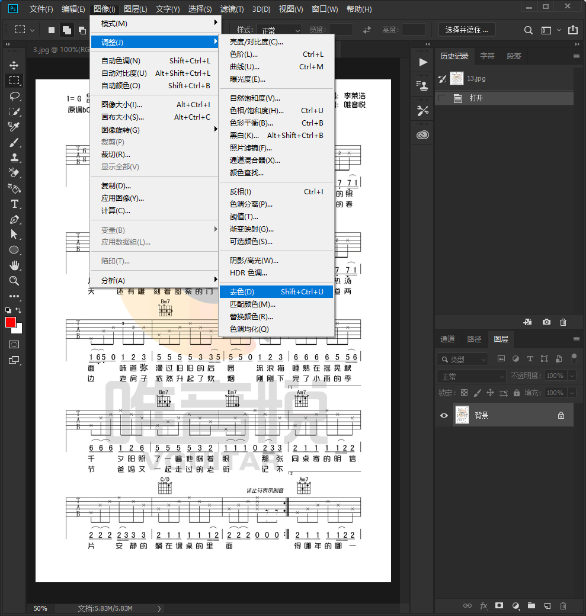This screenshot has height=616, width=586.
Task: Choose 色相/饱和度(H)... from adjustments submenu
Action: [276, 111]
